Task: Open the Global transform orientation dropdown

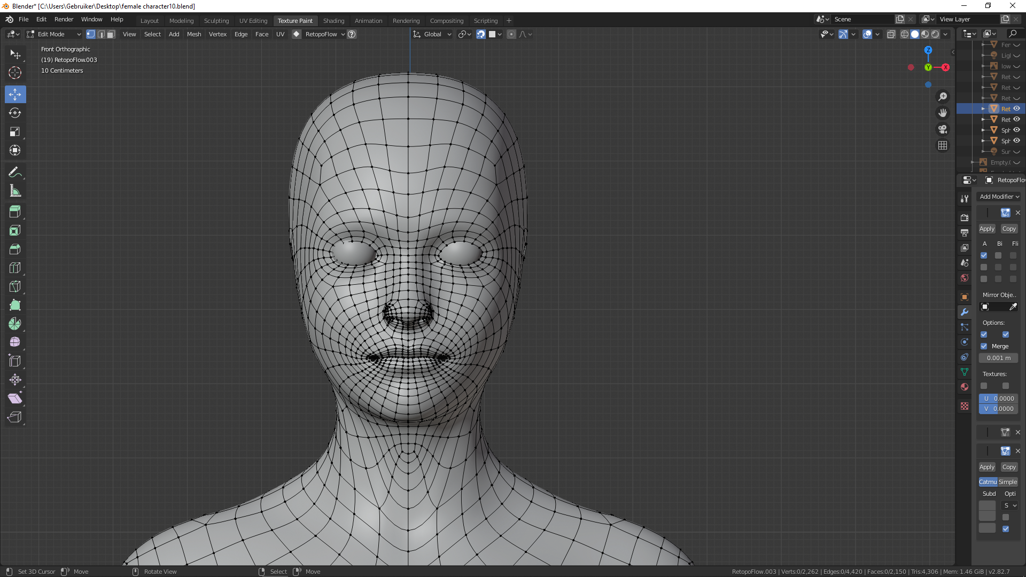Action: coord(433,34)
